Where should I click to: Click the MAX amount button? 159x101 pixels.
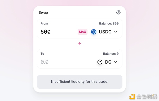(x=82, y=32)
